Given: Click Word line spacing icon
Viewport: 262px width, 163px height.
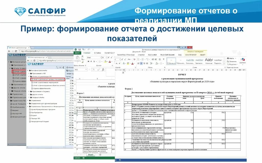Looking at the screenshot, I should [x=151, y=63].
